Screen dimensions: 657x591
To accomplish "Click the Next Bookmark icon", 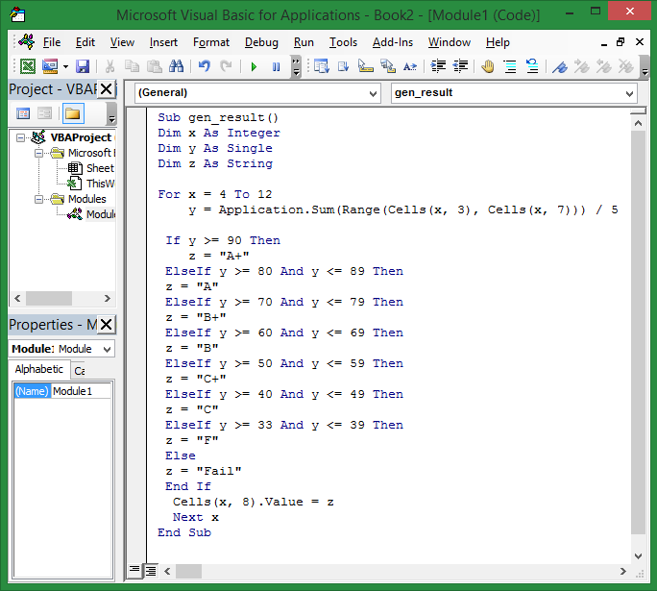I will (x=582, y=66).
